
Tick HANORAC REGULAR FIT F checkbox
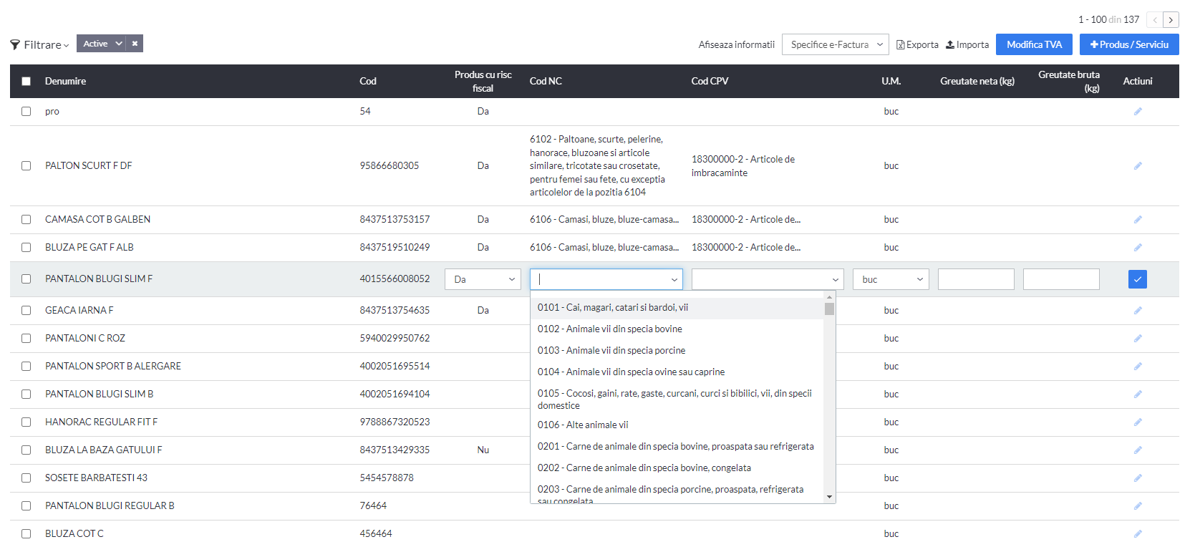[26, 422]
